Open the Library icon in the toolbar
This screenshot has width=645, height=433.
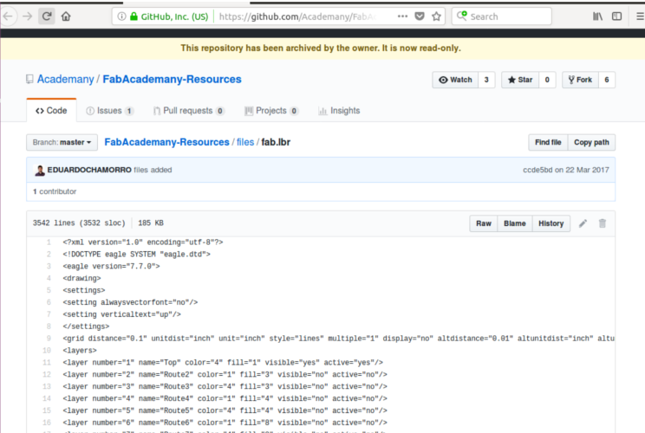tap(597, 16)
